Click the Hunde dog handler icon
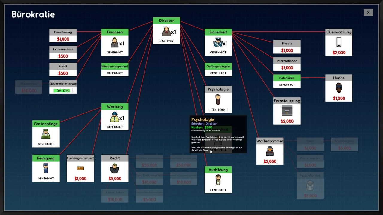This screenshot has width=383, height=215. [x=339, y=88]
